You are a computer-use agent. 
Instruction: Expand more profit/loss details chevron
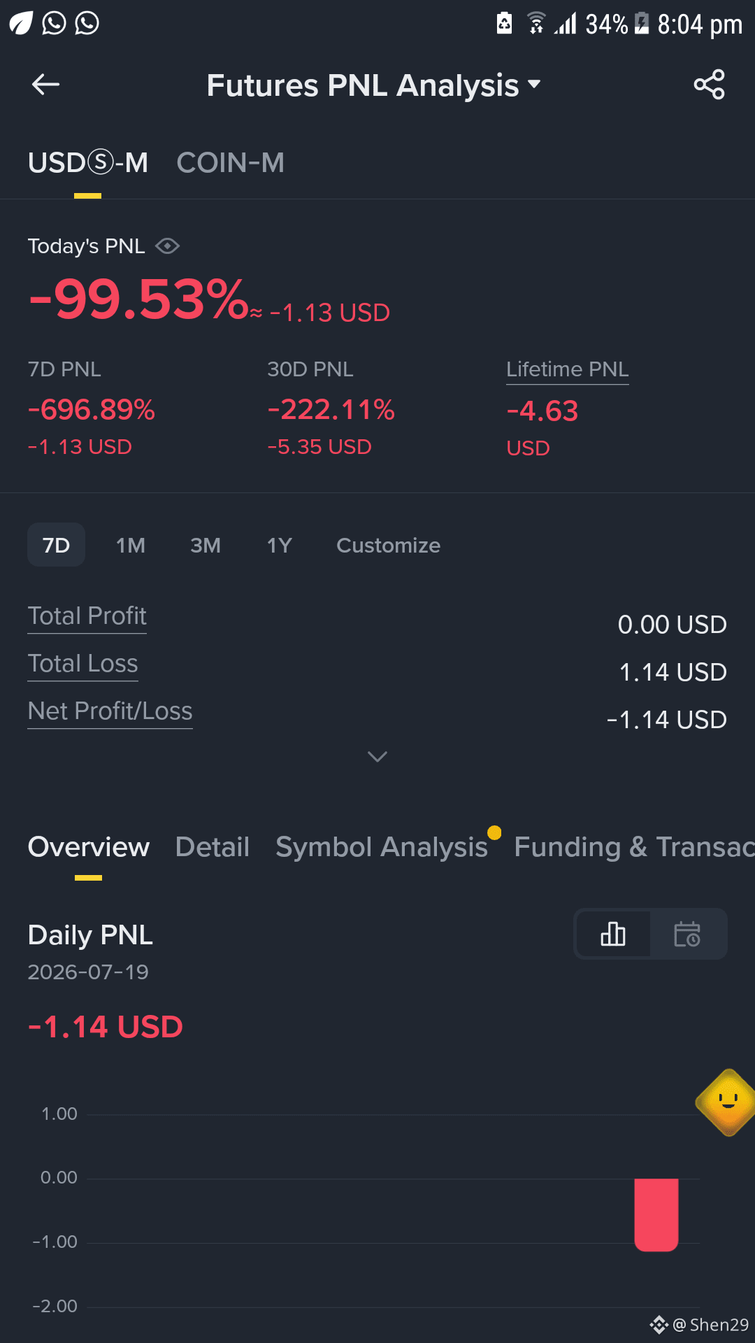pyautogui.click(x=377, y=757)
